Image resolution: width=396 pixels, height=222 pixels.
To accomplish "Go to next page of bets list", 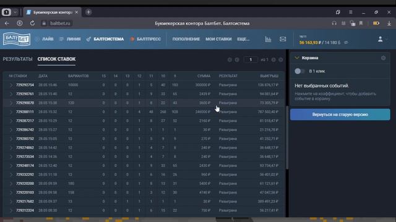I will click(273, 60).
